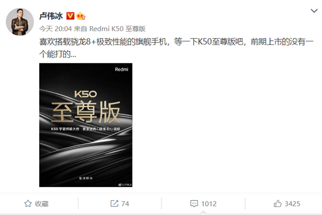The image size is (322, 215).
Task: Open the post timestamp 今天 20:04
Action: pos(55,29)
